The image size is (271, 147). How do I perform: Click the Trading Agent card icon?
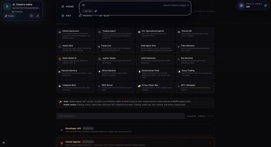(99, 32)
